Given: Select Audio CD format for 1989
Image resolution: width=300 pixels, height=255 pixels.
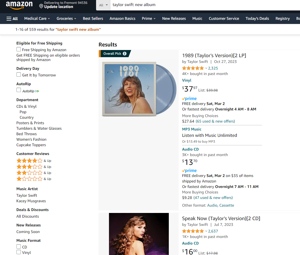Looking at the screenshot, I should point(190,149).
